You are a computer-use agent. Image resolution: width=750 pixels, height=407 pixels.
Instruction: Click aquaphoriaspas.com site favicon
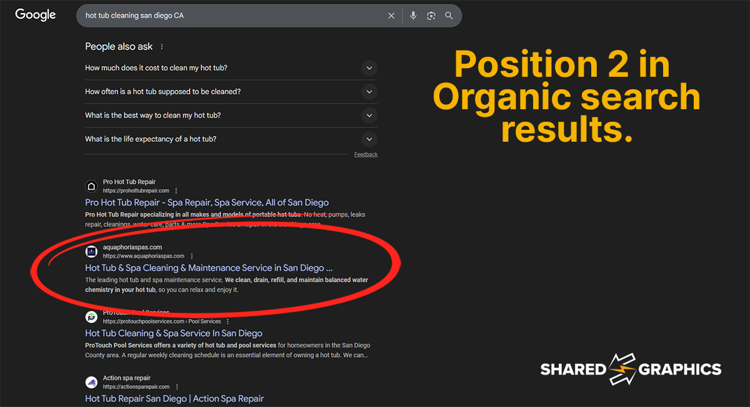click(91, 252)
